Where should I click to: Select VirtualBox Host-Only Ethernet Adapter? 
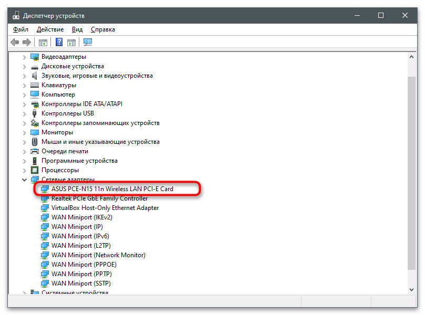pyautogui.click(x=105, y=208)
